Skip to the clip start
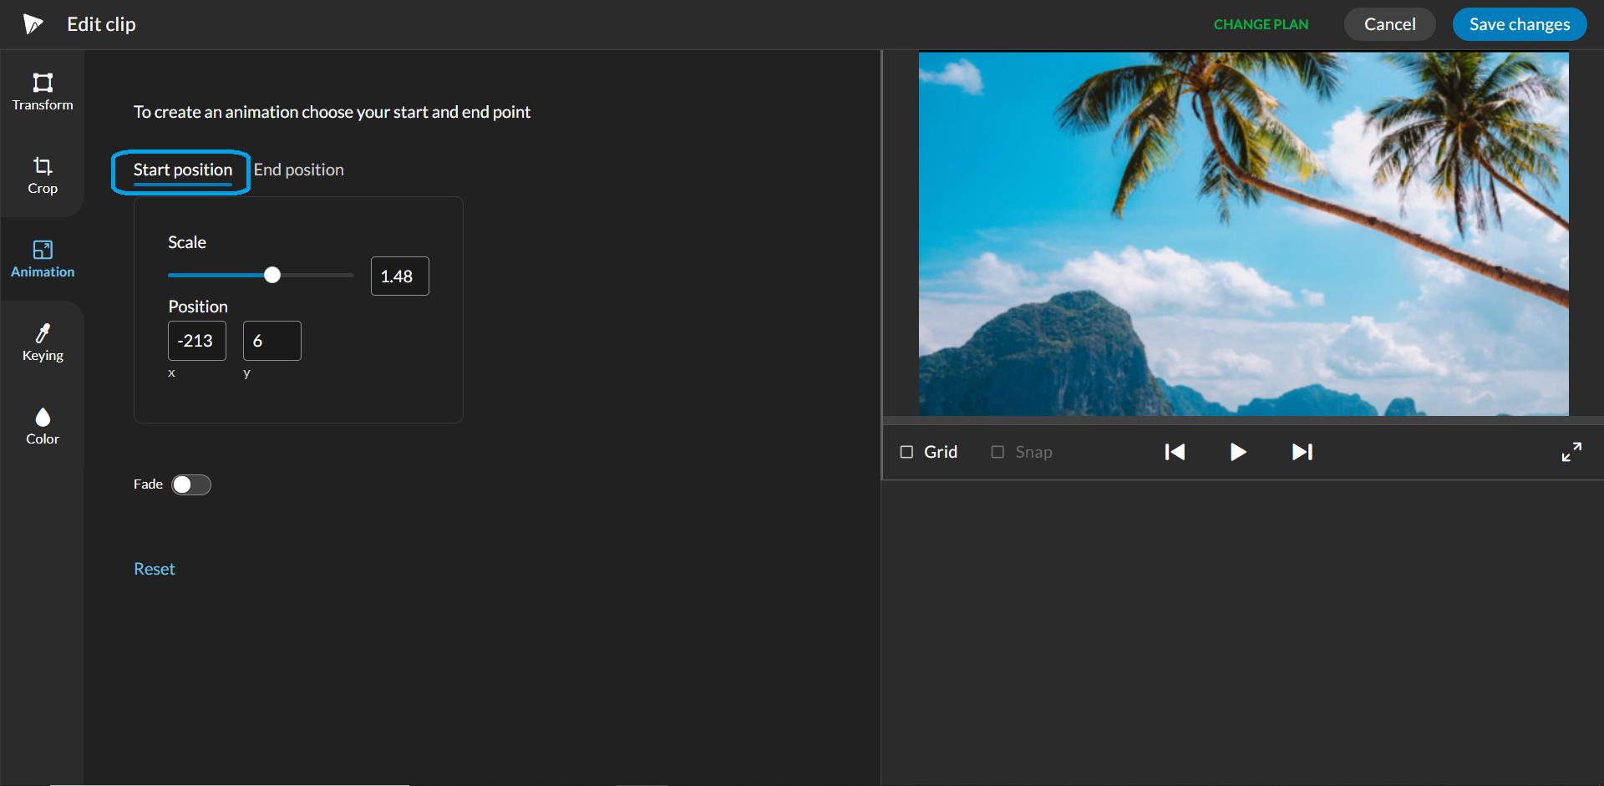The image size is (1604, 786). tap(1175, 452)
